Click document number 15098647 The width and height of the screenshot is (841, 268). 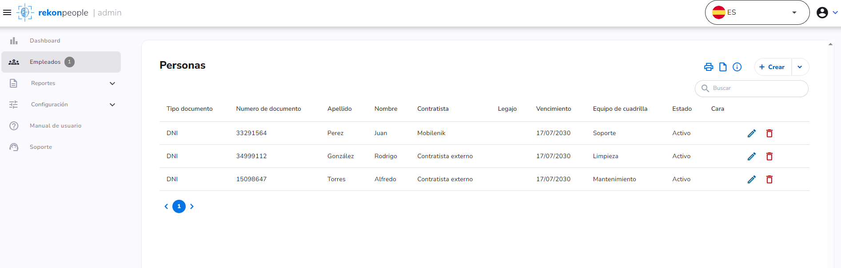point(251,179)
